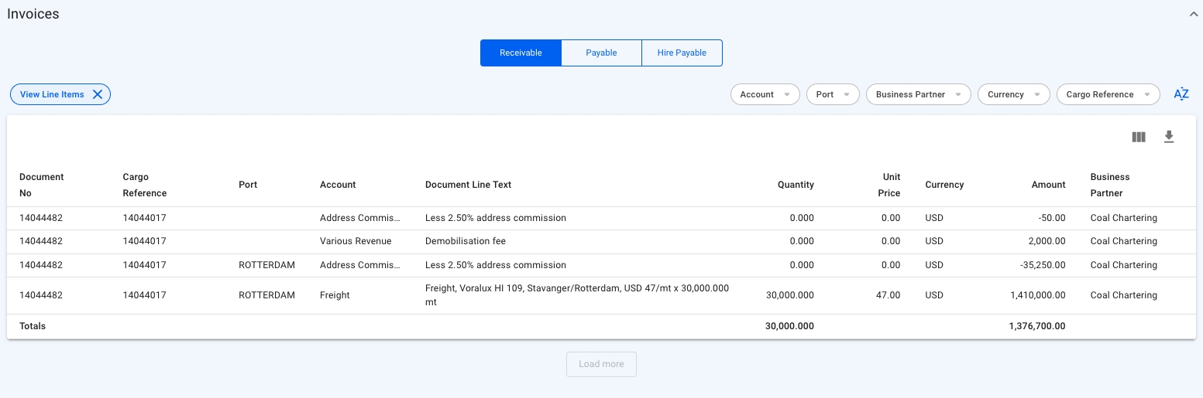
Task: Toggle the View Line Items chip
Action: [52, 94]
